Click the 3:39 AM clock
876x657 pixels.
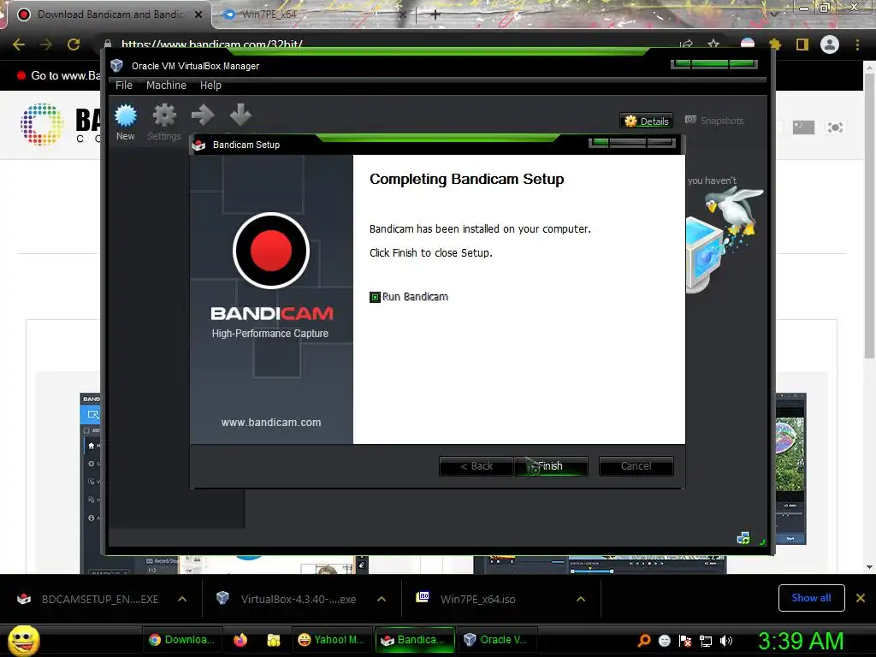(801, 640)
